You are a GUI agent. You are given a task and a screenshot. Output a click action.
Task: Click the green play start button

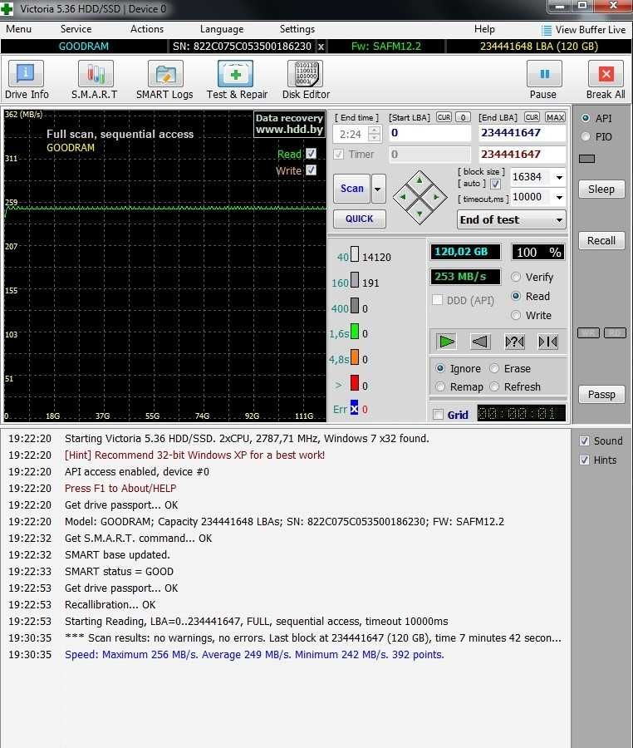[447, 342]
